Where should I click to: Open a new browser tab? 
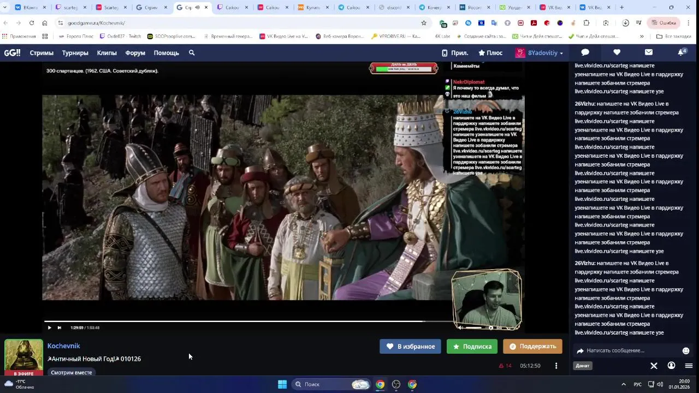click(621, 8)
